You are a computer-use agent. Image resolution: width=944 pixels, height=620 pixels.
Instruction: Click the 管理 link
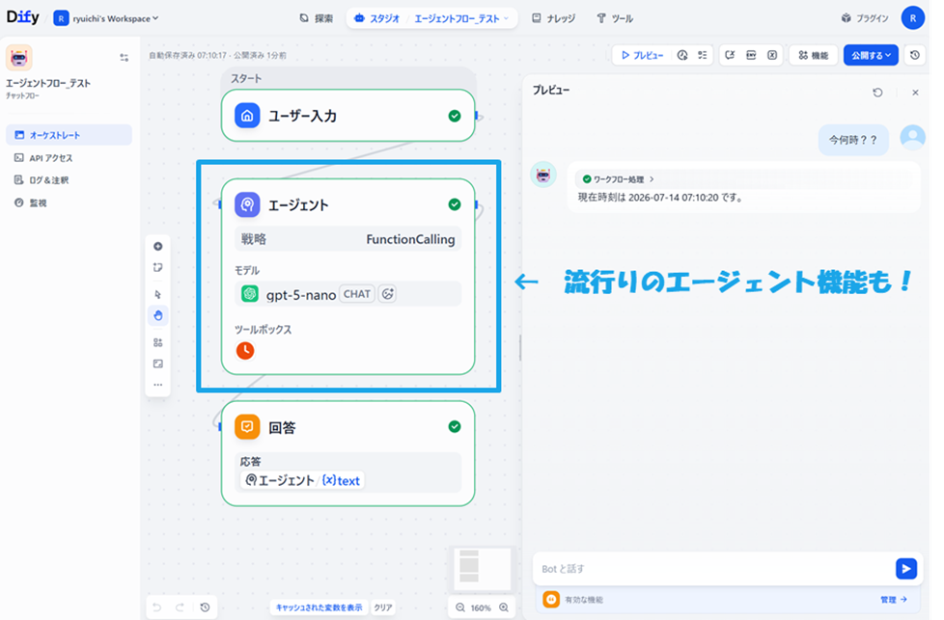click(x=894, y=600)
